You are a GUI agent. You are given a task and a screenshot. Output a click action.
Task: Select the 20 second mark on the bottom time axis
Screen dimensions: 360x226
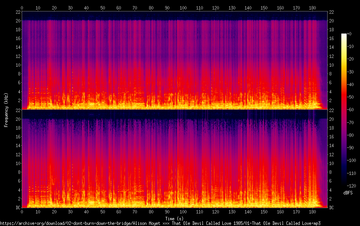(54, 212)
